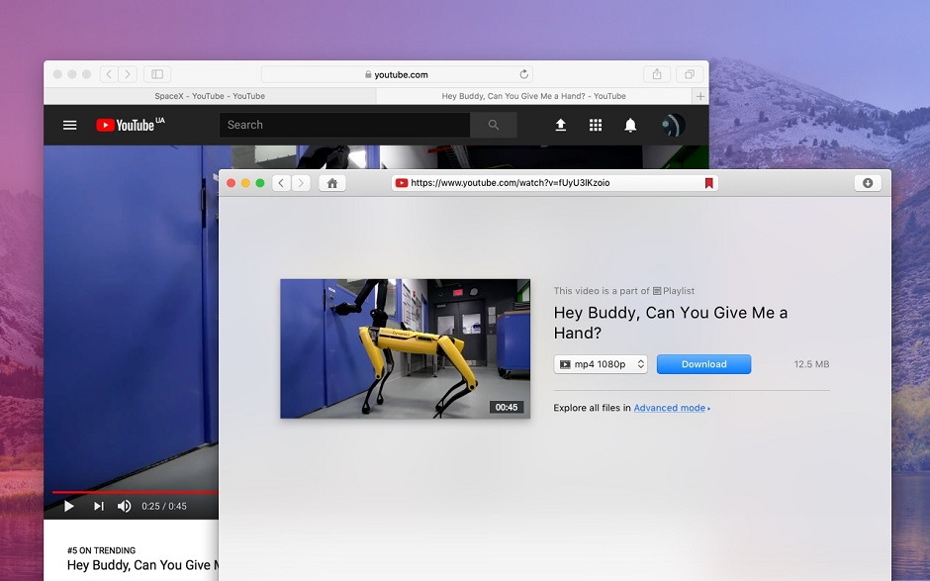Click the YouTube upload video icon
This screenshot has height=581, width=930.
(x=560, y=126)
